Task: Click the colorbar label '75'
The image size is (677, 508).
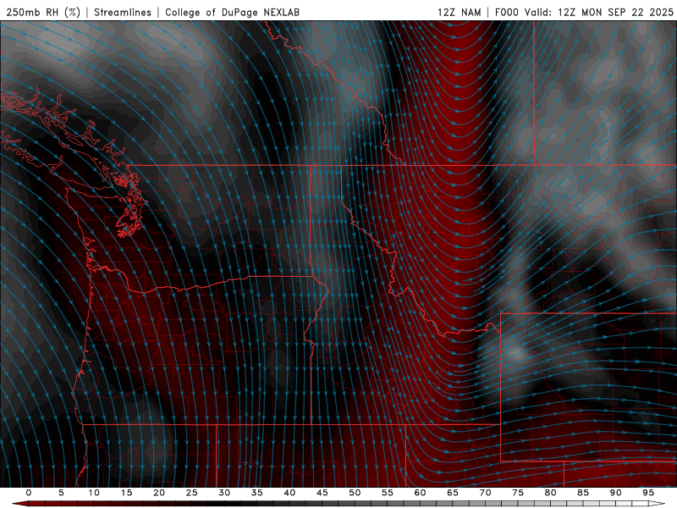Action: (x=518, y=493)
